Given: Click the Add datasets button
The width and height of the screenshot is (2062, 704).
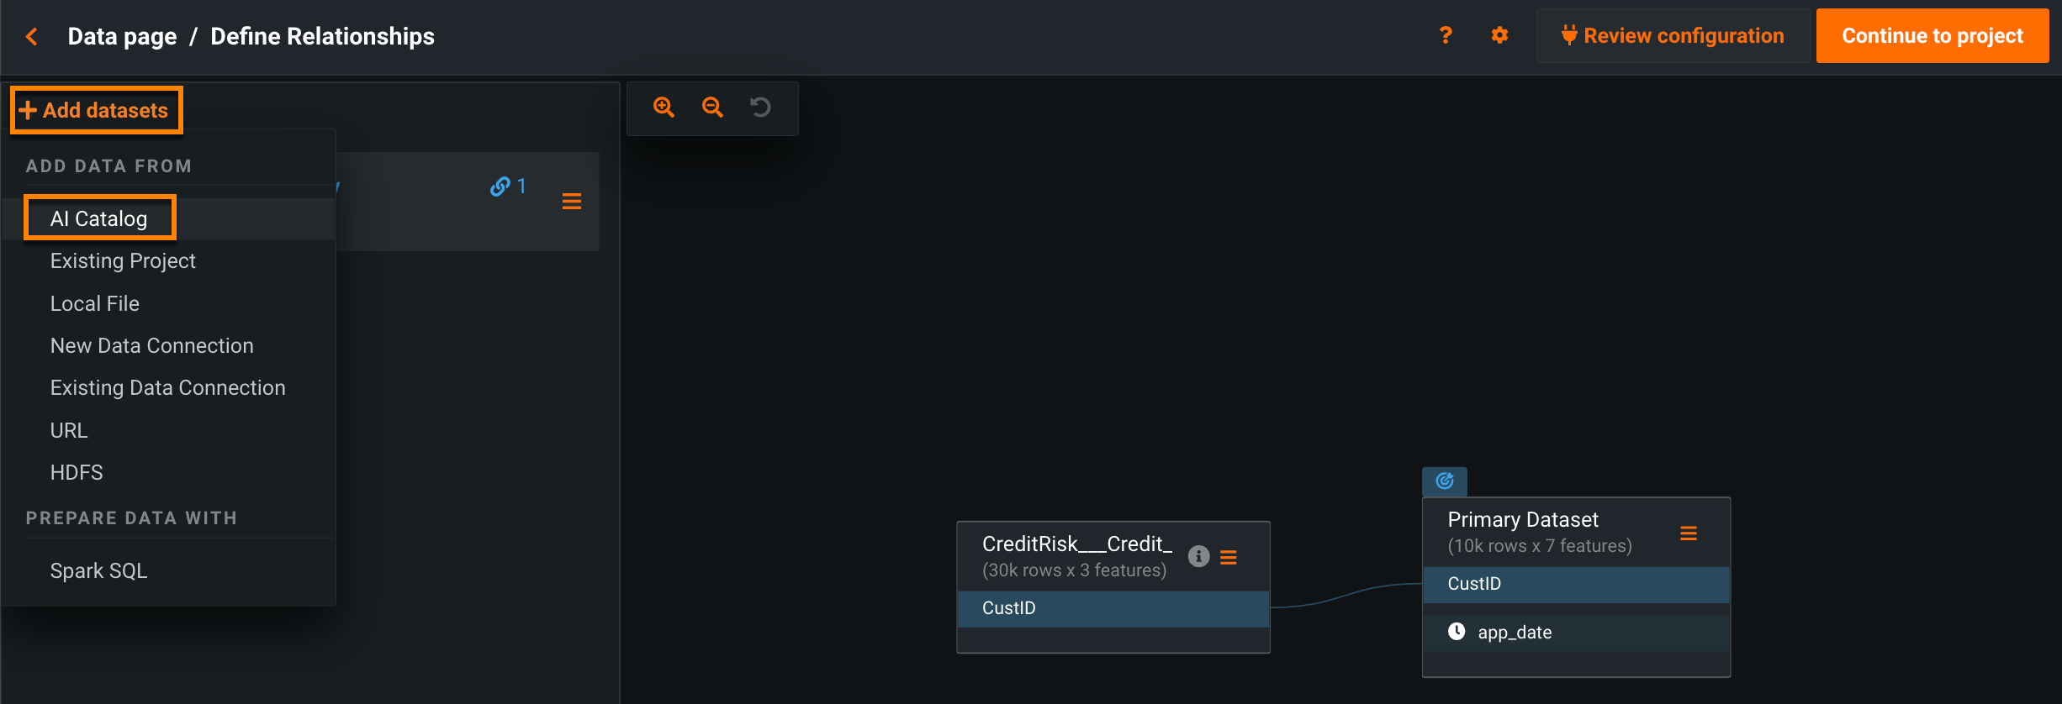Looking at the screenshot, I should click(x=96, y=110).
